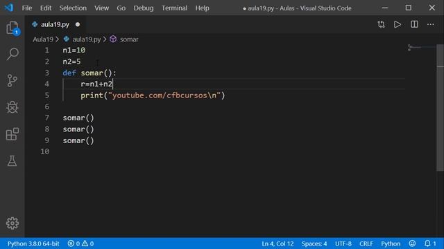Click the VS Code logo icon
The height and width of the screenshot is (249, 444).
(x=9, y=8)
